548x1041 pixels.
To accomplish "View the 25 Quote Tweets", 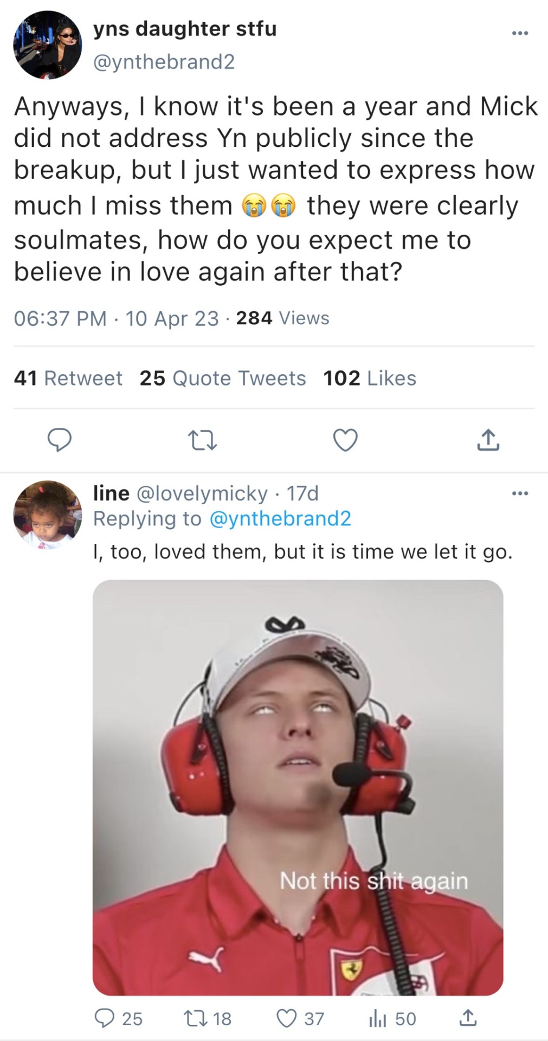I will point(223,378).
